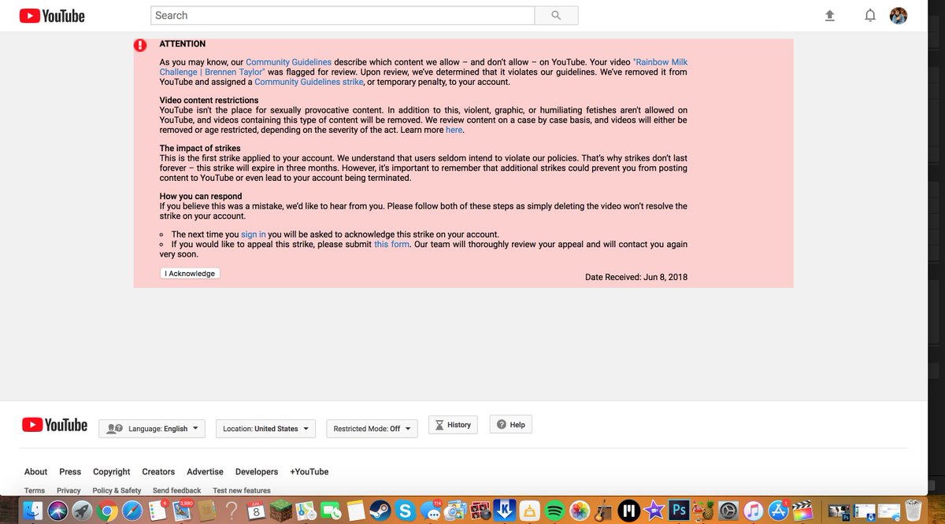
Task: Click Test new features in the footer
Action: pos(242,491)
